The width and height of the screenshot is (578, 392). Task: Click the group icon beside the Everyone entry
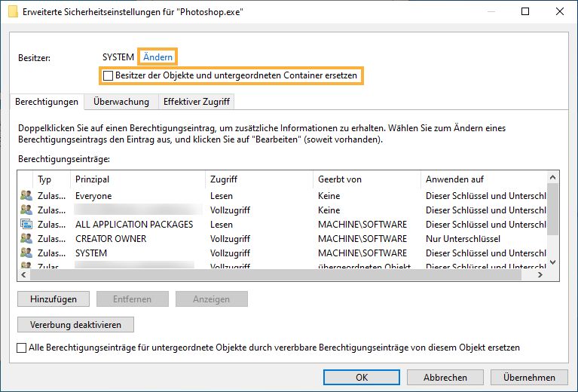coord(26,195)
